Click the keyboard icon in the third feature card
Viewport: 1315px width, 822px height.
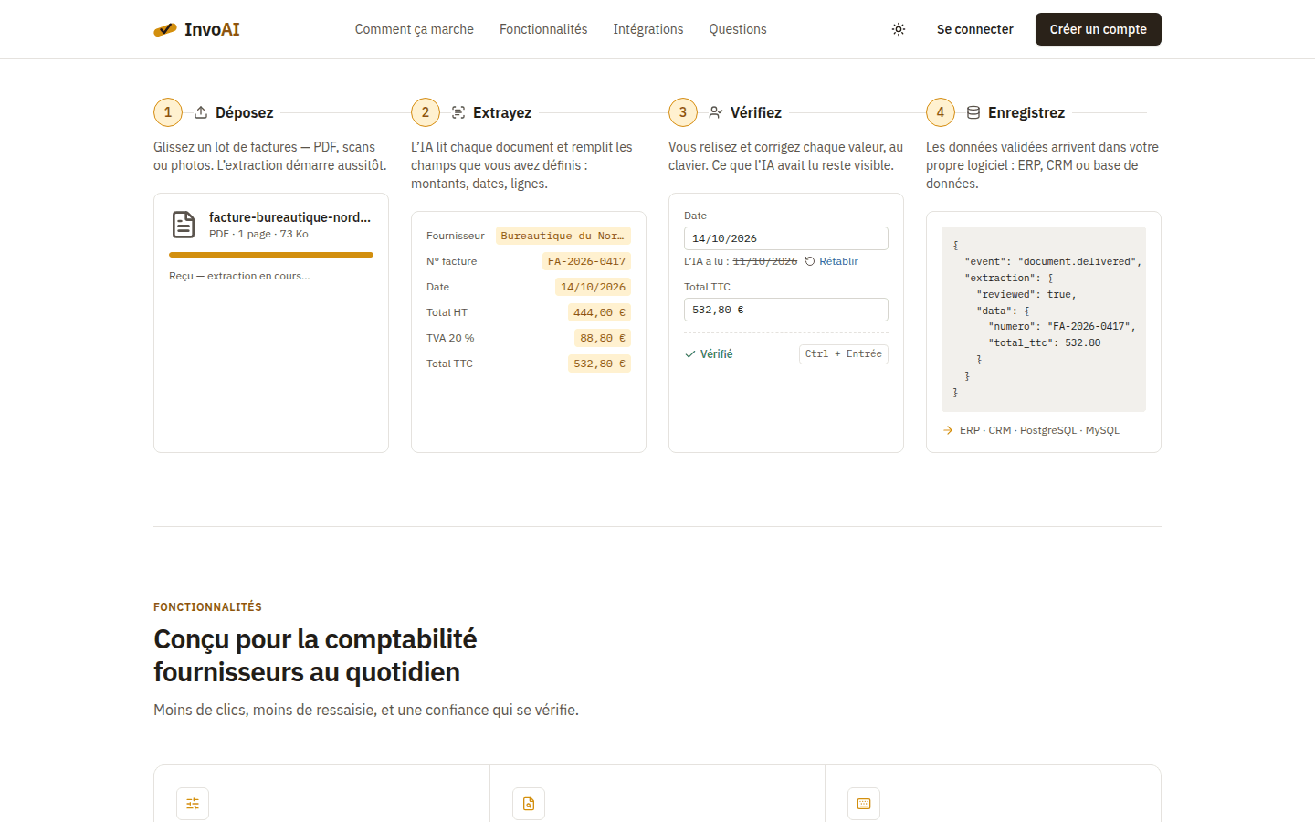pos(864,804)
